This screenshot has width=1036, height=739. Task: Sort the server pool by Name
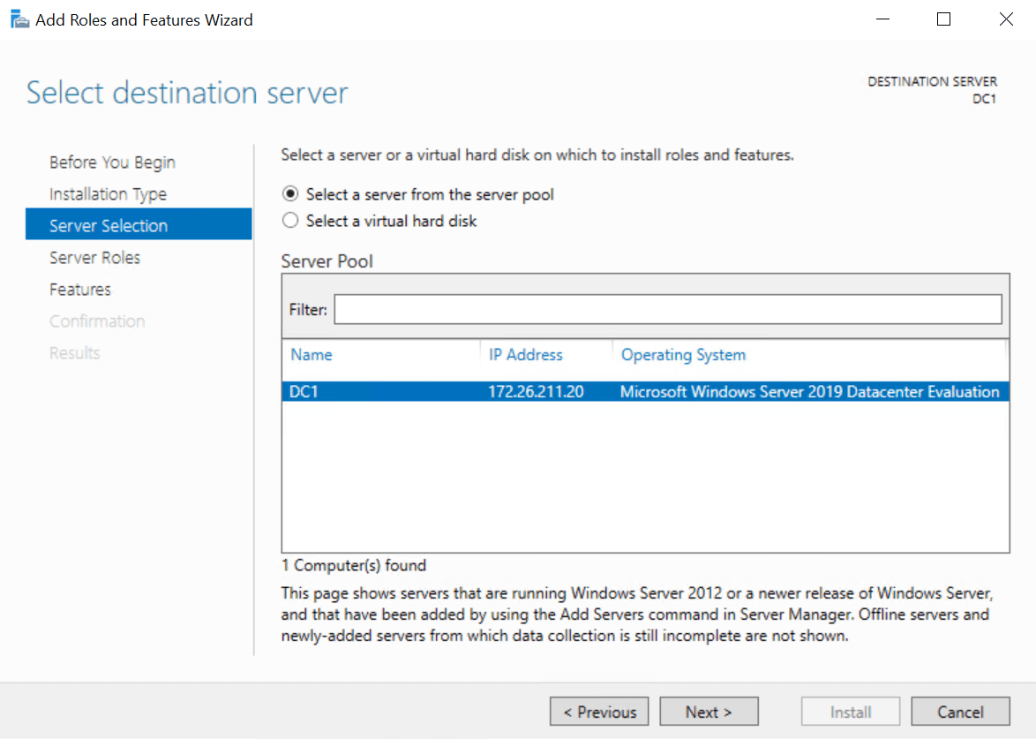pyautogui.click(x=311, y=354)
